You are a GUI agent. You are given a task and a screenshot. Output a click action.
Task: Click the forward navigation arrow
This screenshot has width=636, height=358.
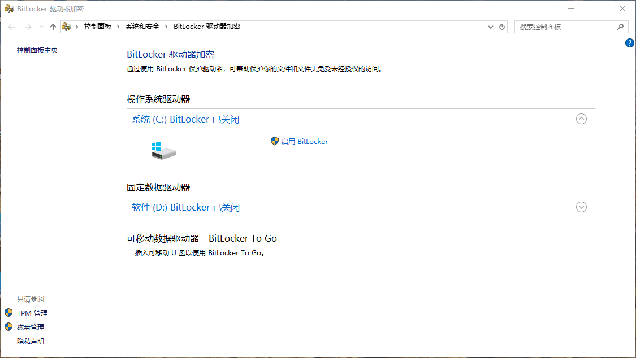coord(28,27)
